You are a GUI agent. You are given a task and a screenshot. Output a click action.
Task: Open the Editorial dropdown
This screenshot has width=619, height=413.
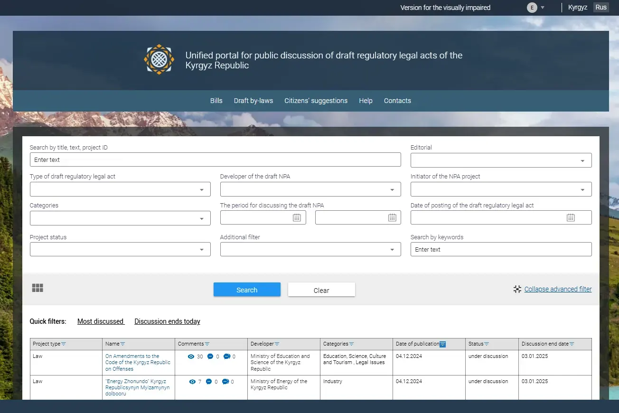pos(501,160)
